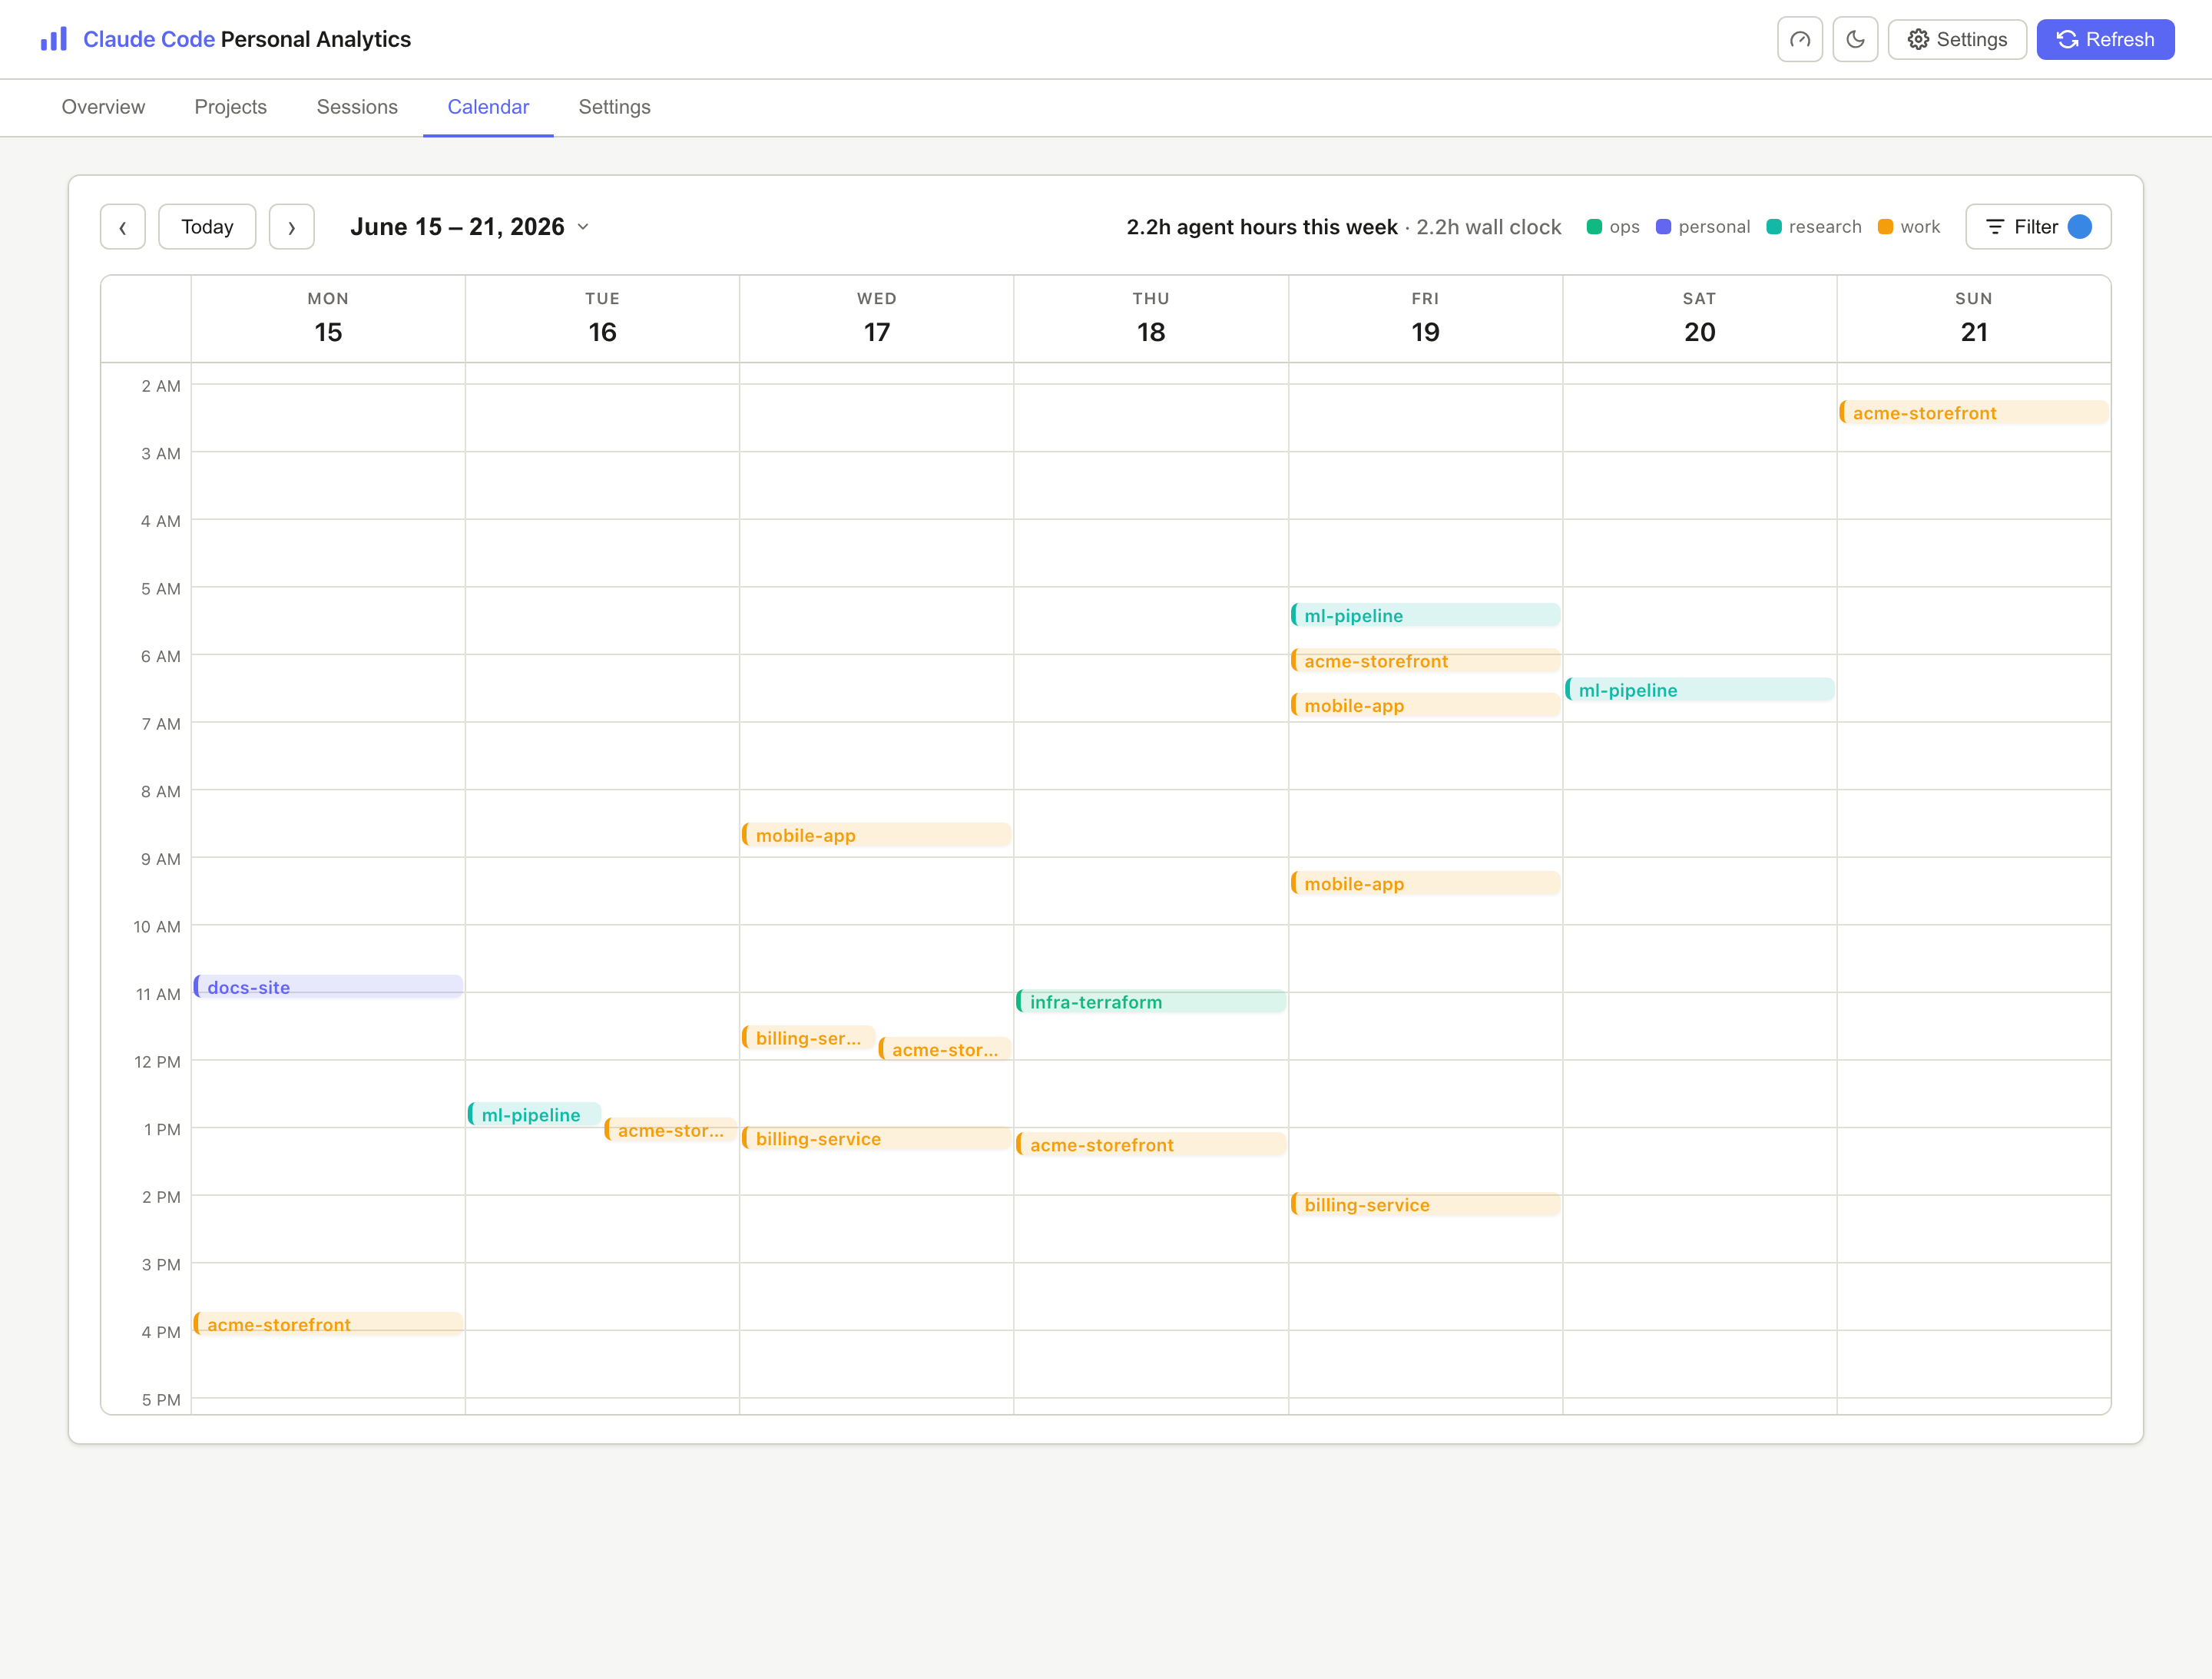Open Friday mobile-app event after 9 AM
Screen dimensions: 2212x1679
point(1425,884)
